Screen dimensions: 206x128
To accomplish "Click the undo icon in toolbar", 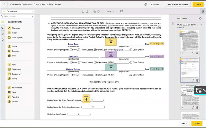I will 83,11.
